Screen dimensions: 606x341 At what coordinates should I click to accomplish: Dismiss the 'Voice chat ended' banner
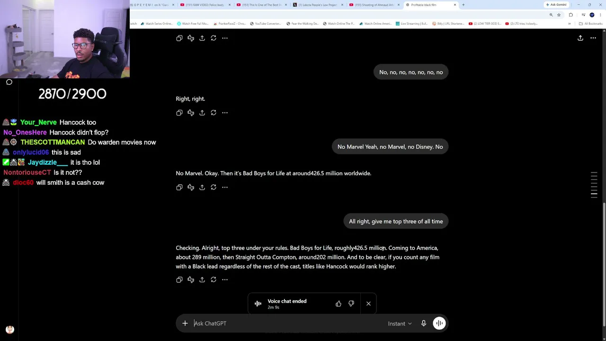pos(368,304)
